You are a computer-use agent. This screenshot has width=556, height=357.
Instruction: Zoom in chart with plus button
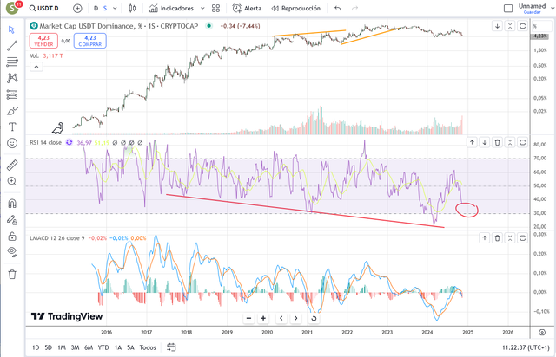point(263,318)
